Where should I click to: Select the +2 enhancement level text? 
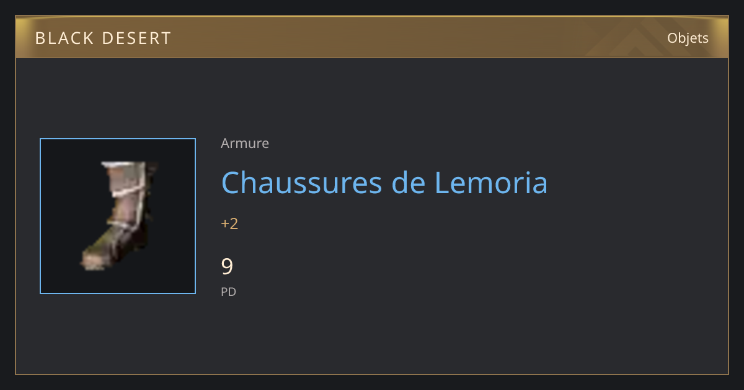click(229, 223)
